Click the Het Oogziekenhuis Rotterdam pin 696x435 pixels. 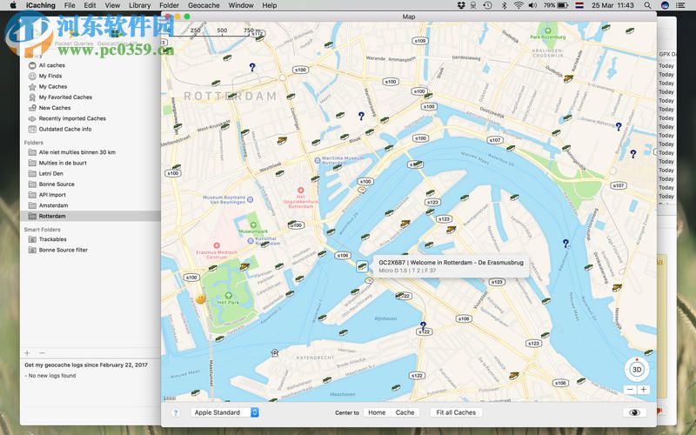300,190
